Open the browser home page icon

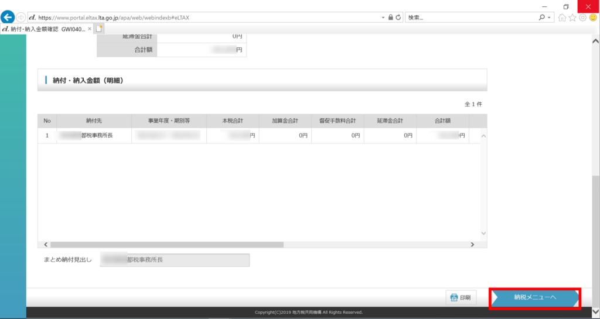(562, 18)
